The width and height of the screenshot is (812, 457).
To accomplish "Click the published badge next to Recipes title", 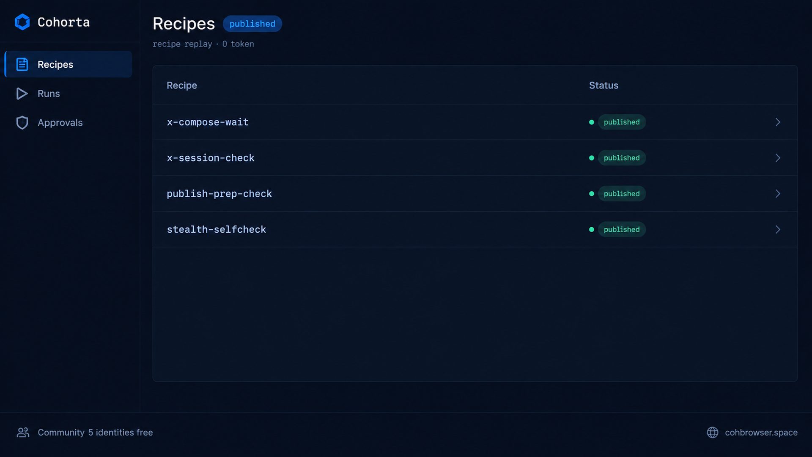I will point(252,24).
